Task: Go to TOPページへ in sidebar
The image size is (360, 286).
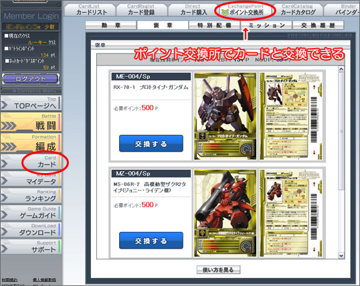Action: (31, 103)
